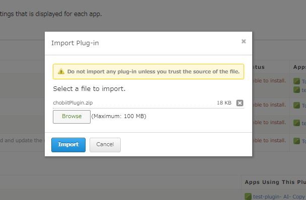Click the 18 KB file size label
Screen dimensions: 306x200
(224, 103)
